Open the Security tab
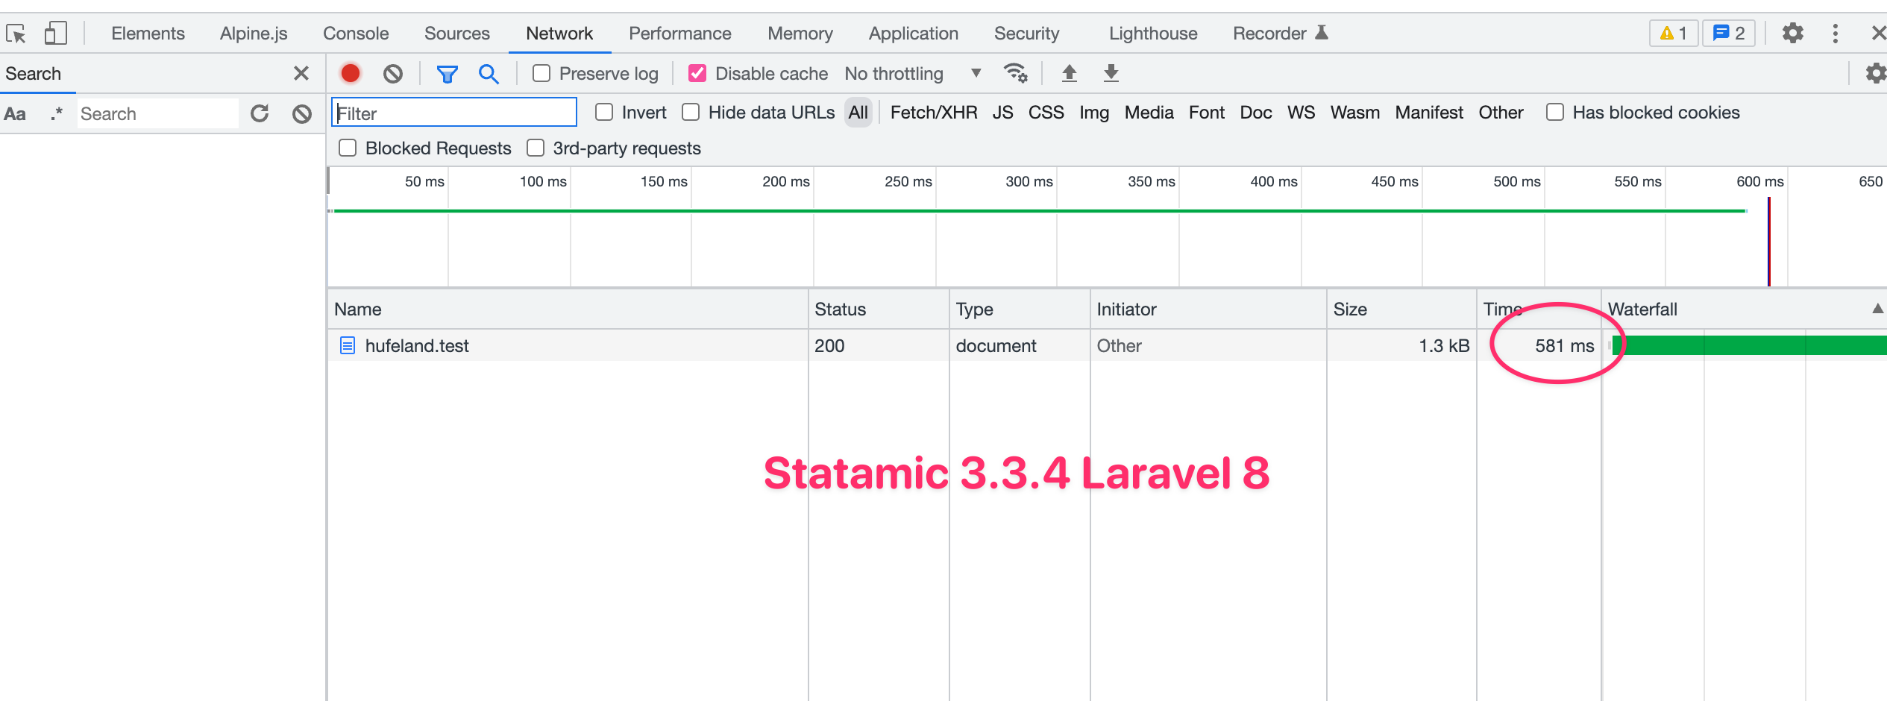1887x701 pixels. point(1026,34)
